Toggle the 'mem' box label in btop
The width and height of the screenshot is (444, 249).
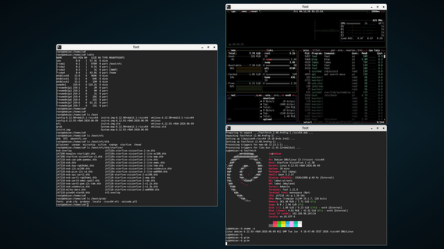234,51
